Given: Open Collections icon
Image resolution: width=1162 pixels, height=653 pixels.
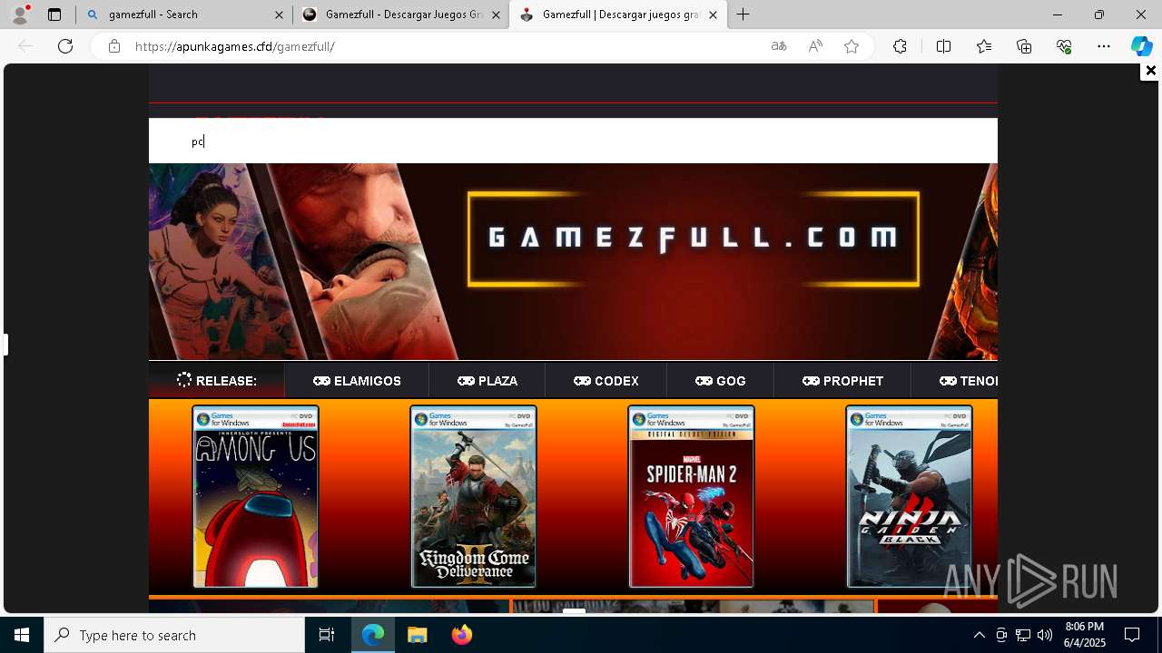Looking at the screenshot, I should pyautogui.click(x=1024, y=46).
